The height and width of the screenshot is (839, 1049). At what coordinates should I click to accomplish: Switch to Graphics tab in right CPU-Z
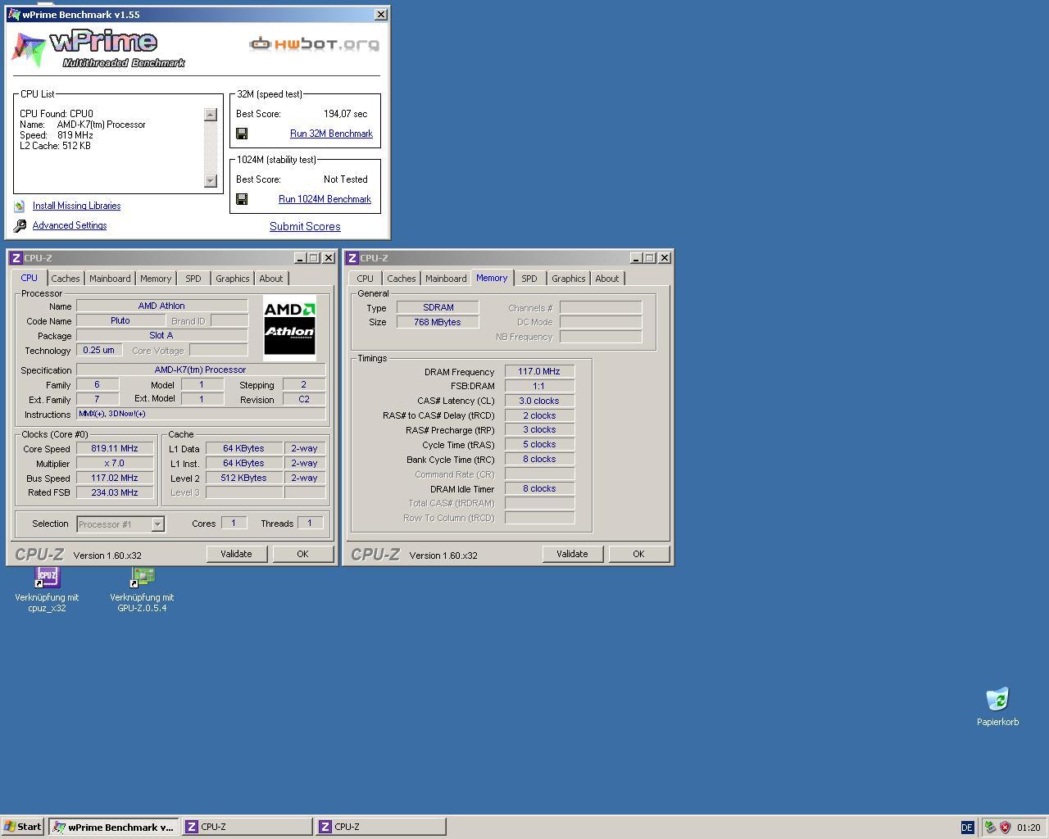pos(569,279)
